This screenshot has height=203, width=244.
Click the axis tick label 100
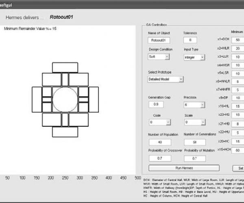22,178
